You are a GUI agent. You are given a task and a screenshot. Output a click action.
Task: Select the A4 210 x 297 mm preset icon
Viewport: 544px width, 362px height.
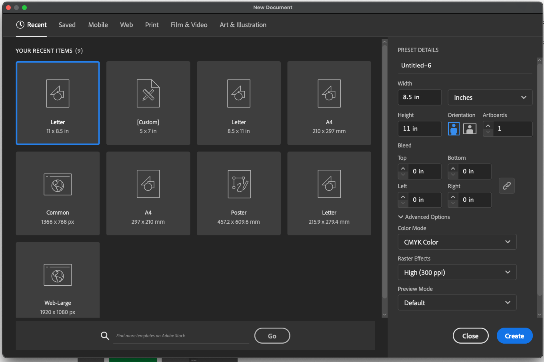click(329, 93)
